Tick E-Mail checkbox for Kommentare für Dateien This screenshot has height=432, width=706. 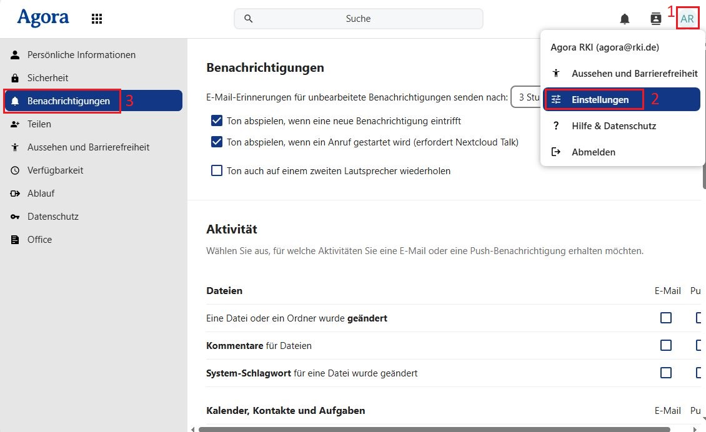(x=666, y=345)
